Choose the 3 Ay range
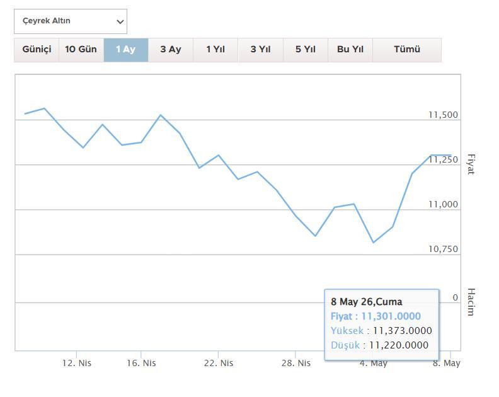Screen dimensions: 499x397 click(x=171, y=50)
